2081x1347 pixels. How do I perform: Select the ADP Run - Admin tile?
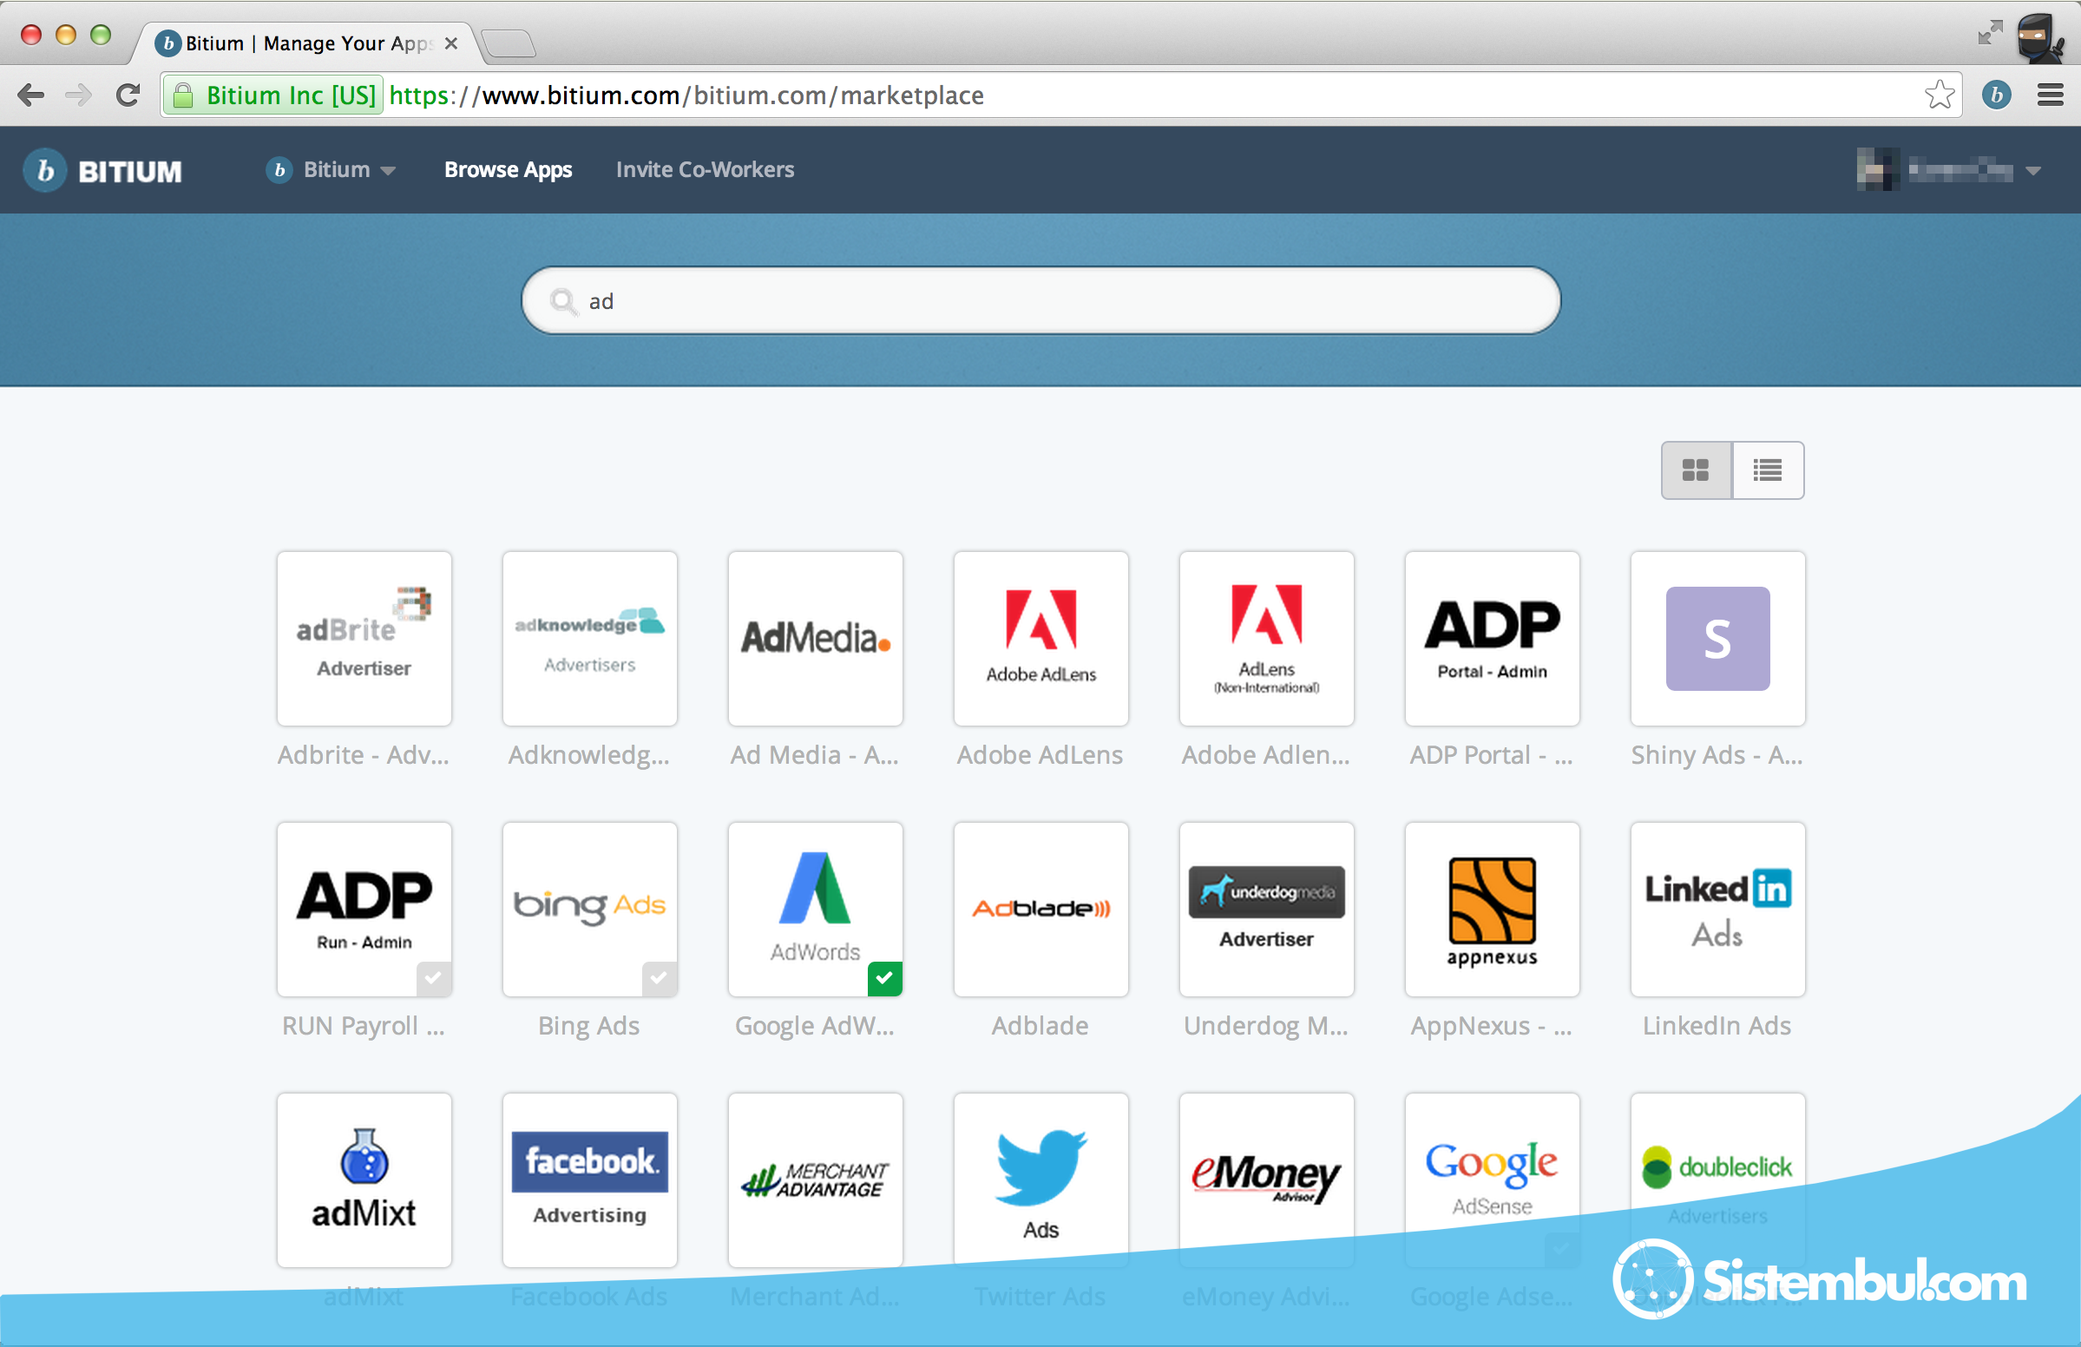(x=364, y=909)
